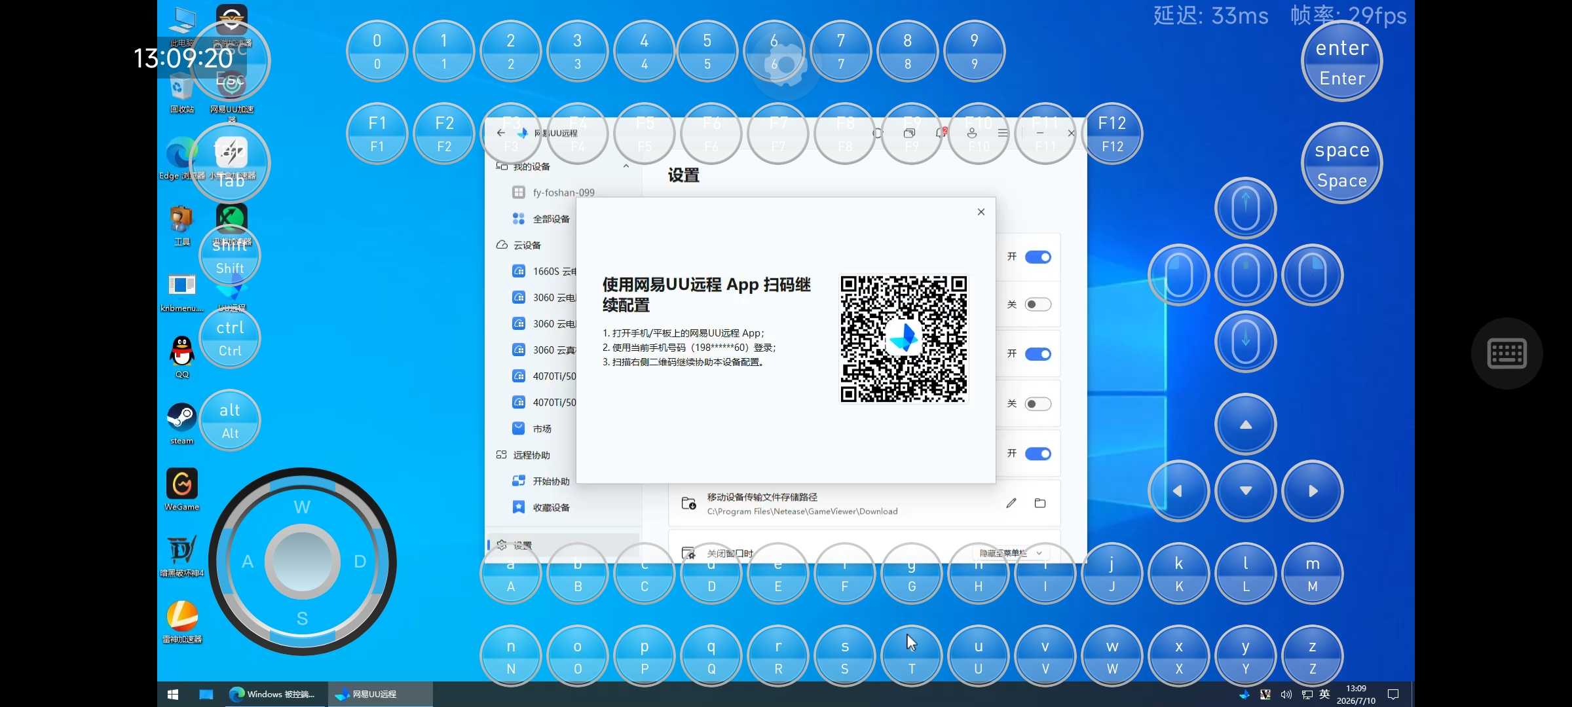
Task: Turn off the fifth settings switch from top
Action: click(1038, 454)
